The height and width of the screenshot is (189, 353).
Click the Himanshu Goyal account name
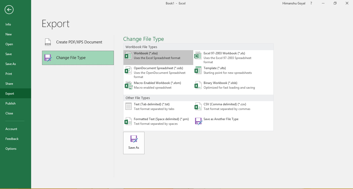(294, 3)
